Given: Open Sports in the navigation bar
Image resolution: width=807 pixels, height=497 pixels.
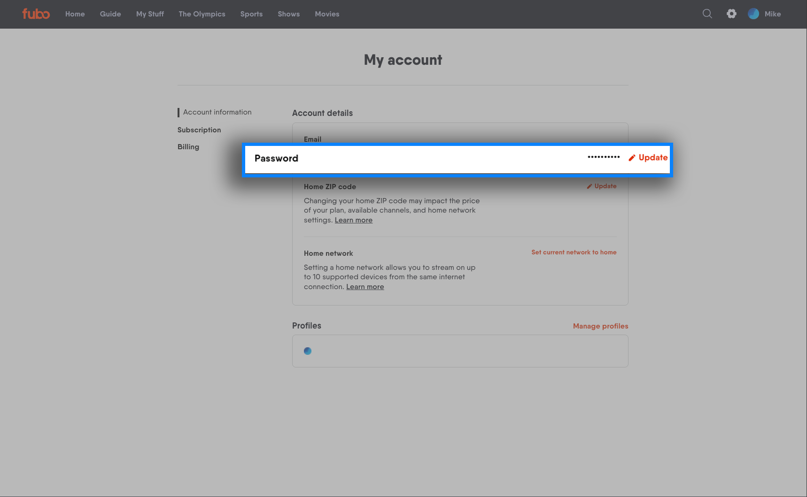Looking at the screenshot, I should (x=251, y=14).
